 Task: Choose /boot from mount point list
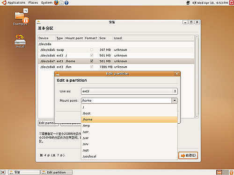coord(130,113)
